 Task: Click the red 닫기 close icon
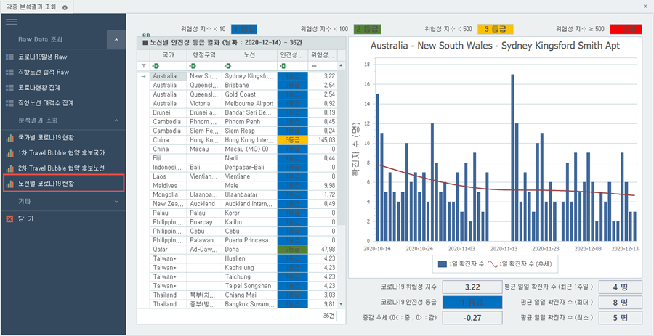point(10,218)
